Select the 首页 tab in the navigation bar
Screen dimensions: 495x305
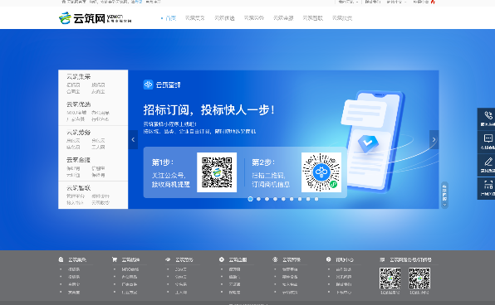click(x=170, y=18)
